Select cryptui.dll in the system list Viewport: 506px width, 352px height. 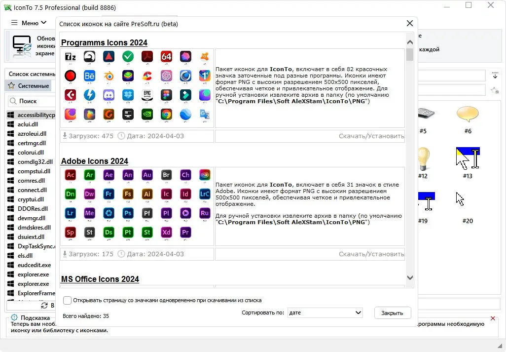tap(31, 199)
